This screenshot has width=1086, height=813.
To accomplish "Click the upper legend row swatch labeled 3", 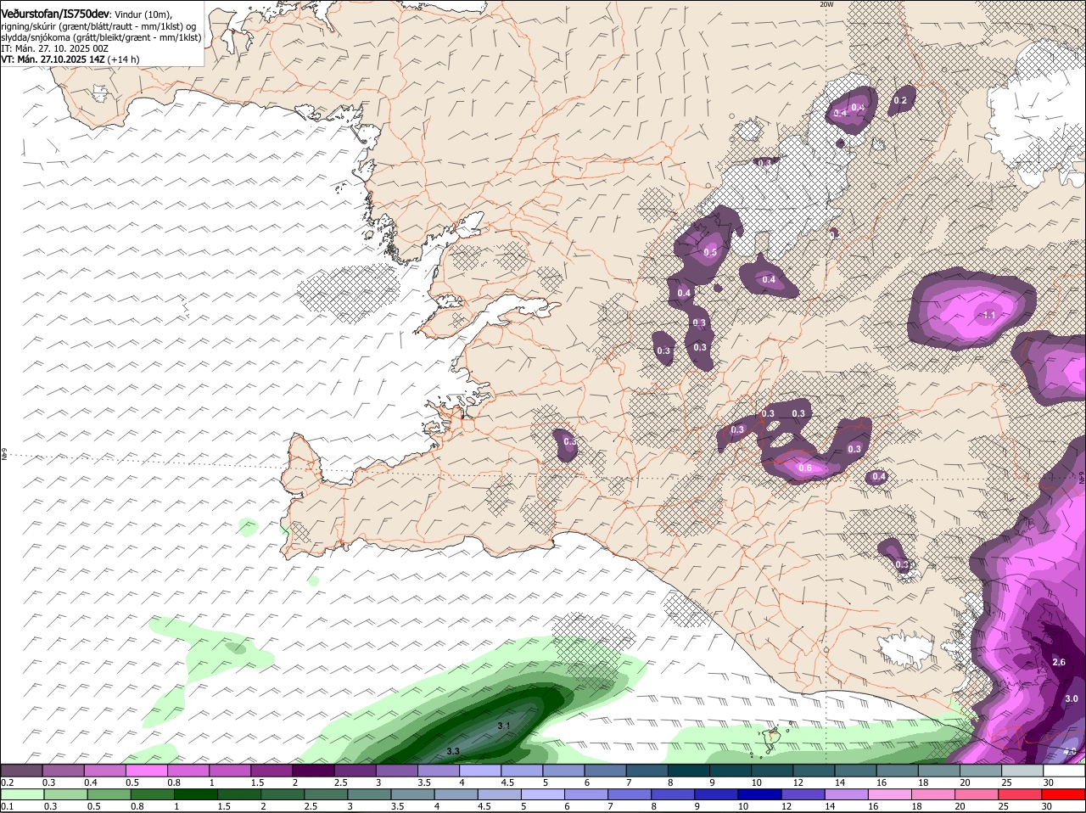I will click(396, 770).
